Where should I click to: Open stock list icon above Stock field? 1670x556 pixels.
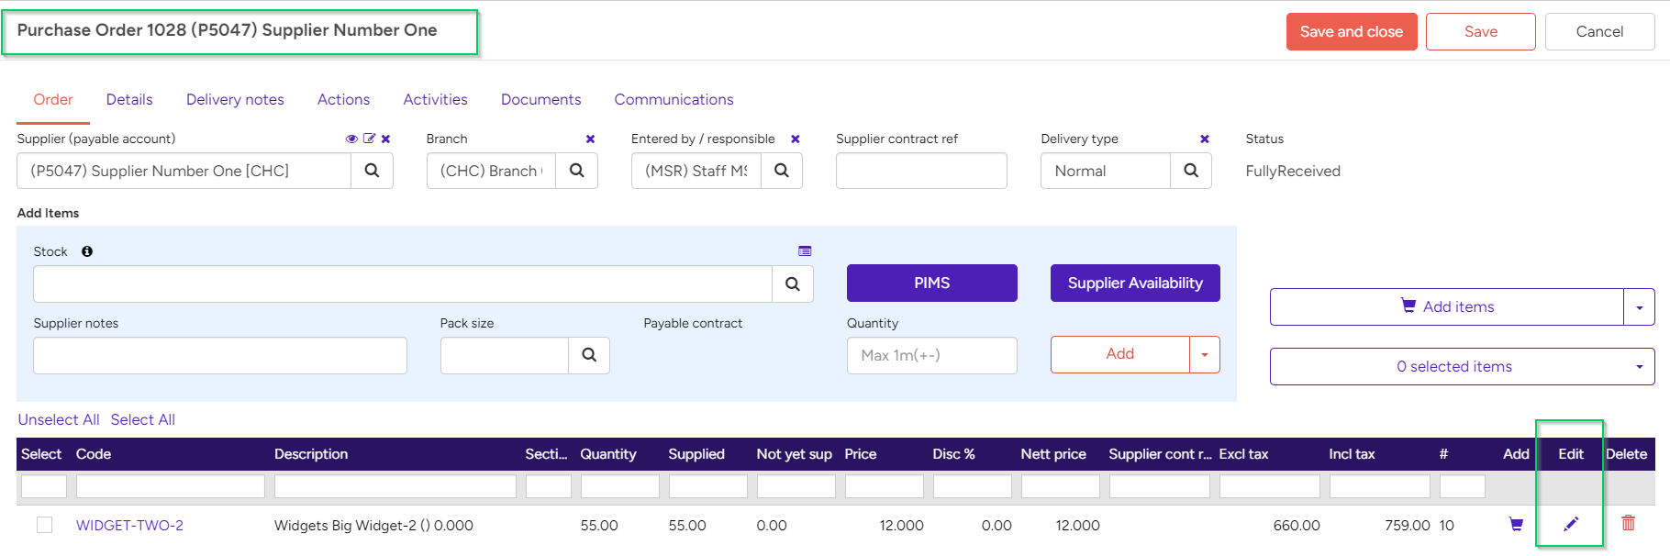805,251
